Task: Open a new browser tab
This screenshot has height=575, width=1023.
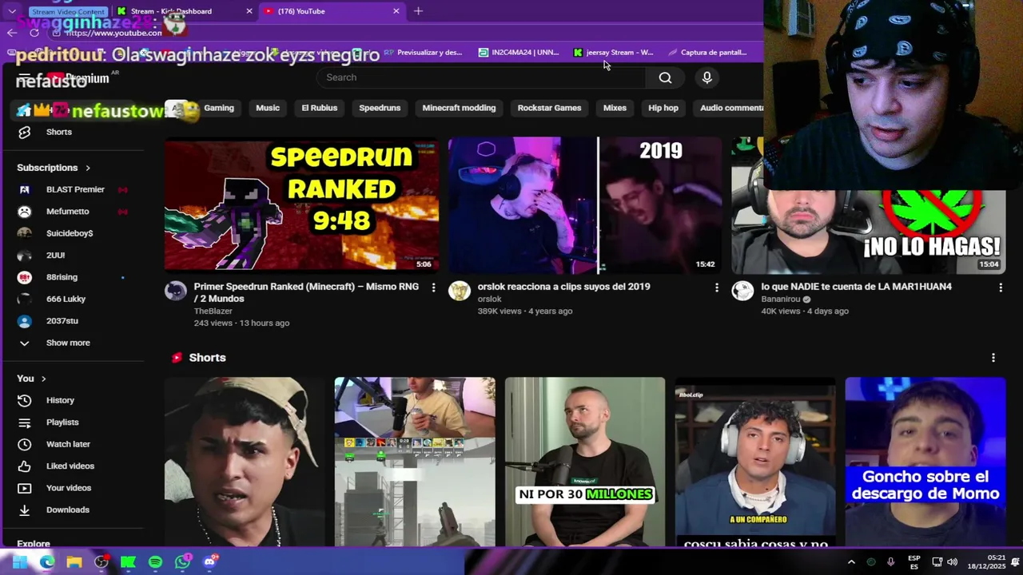Action: pyautogui.click(x=418, y=11)
